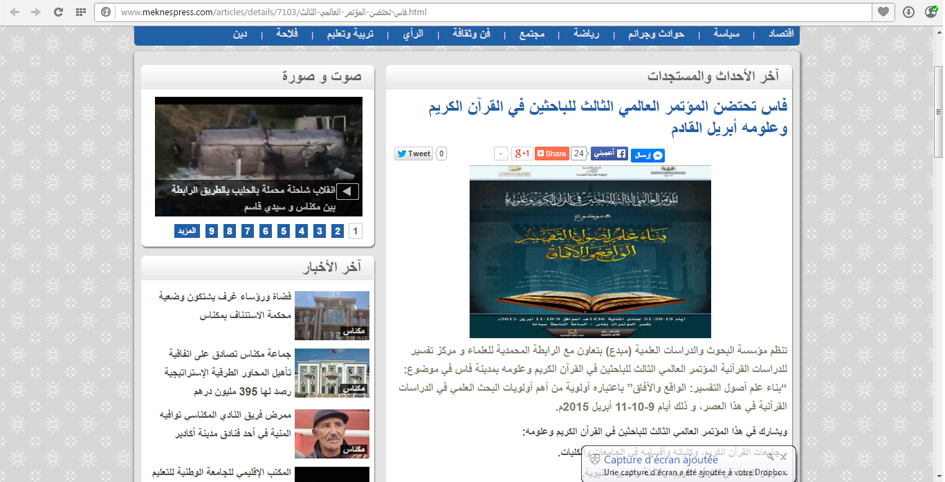
Task: Open the مجتمع menu item
Action: 531,34
